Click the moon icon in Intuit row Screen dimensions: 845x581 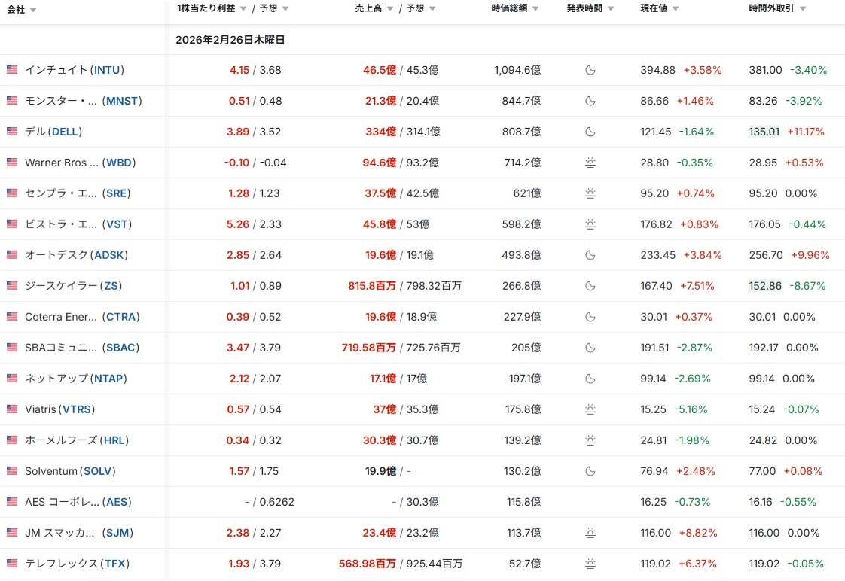click(x=590, y=70)
